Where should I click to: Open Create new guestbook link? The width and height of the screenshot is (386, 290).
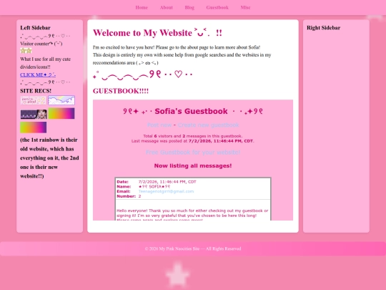click(x=208, y=125)
